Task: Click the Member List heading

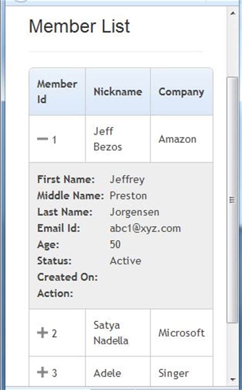Action: tap(79, 26)
